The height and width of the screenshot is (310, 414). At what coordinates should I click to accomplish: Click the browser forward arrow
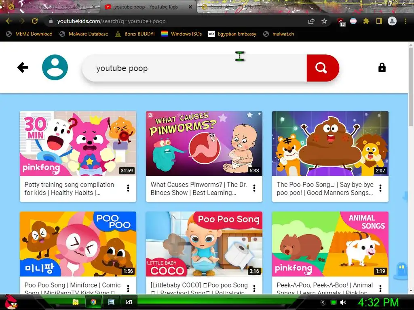click(22, 21)
